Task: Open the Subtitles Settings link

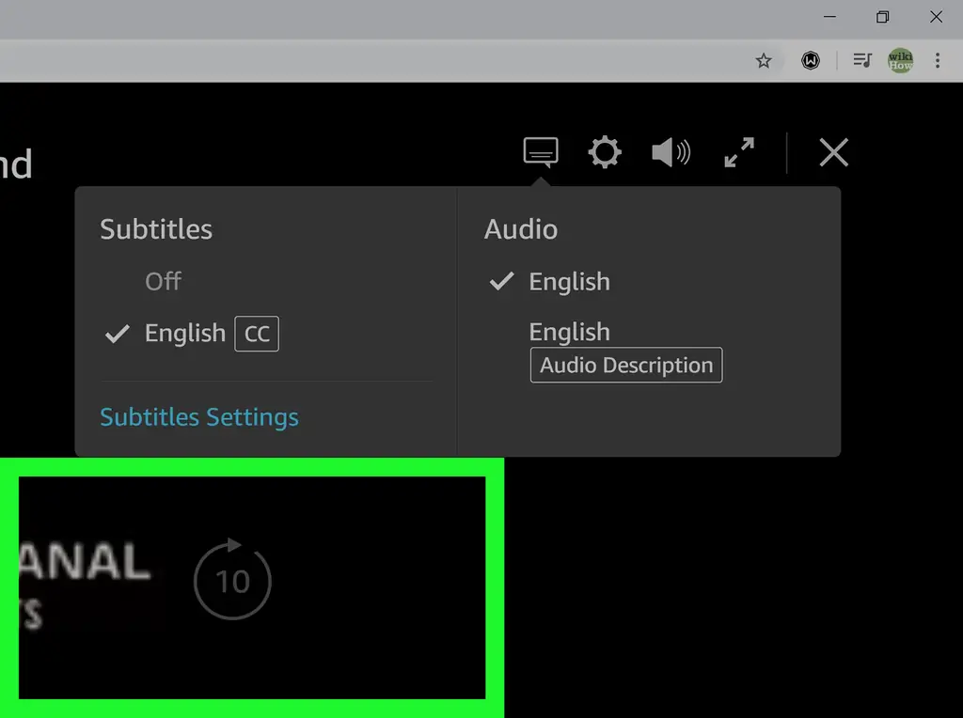Action: (199, 417)
